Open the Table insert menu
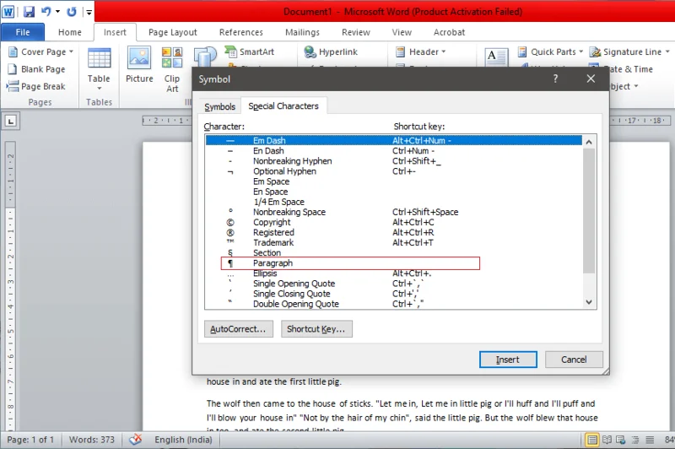 click(99, 69)
